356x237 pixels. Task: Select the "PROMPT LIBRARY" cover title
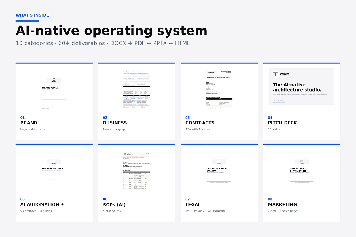53,169
